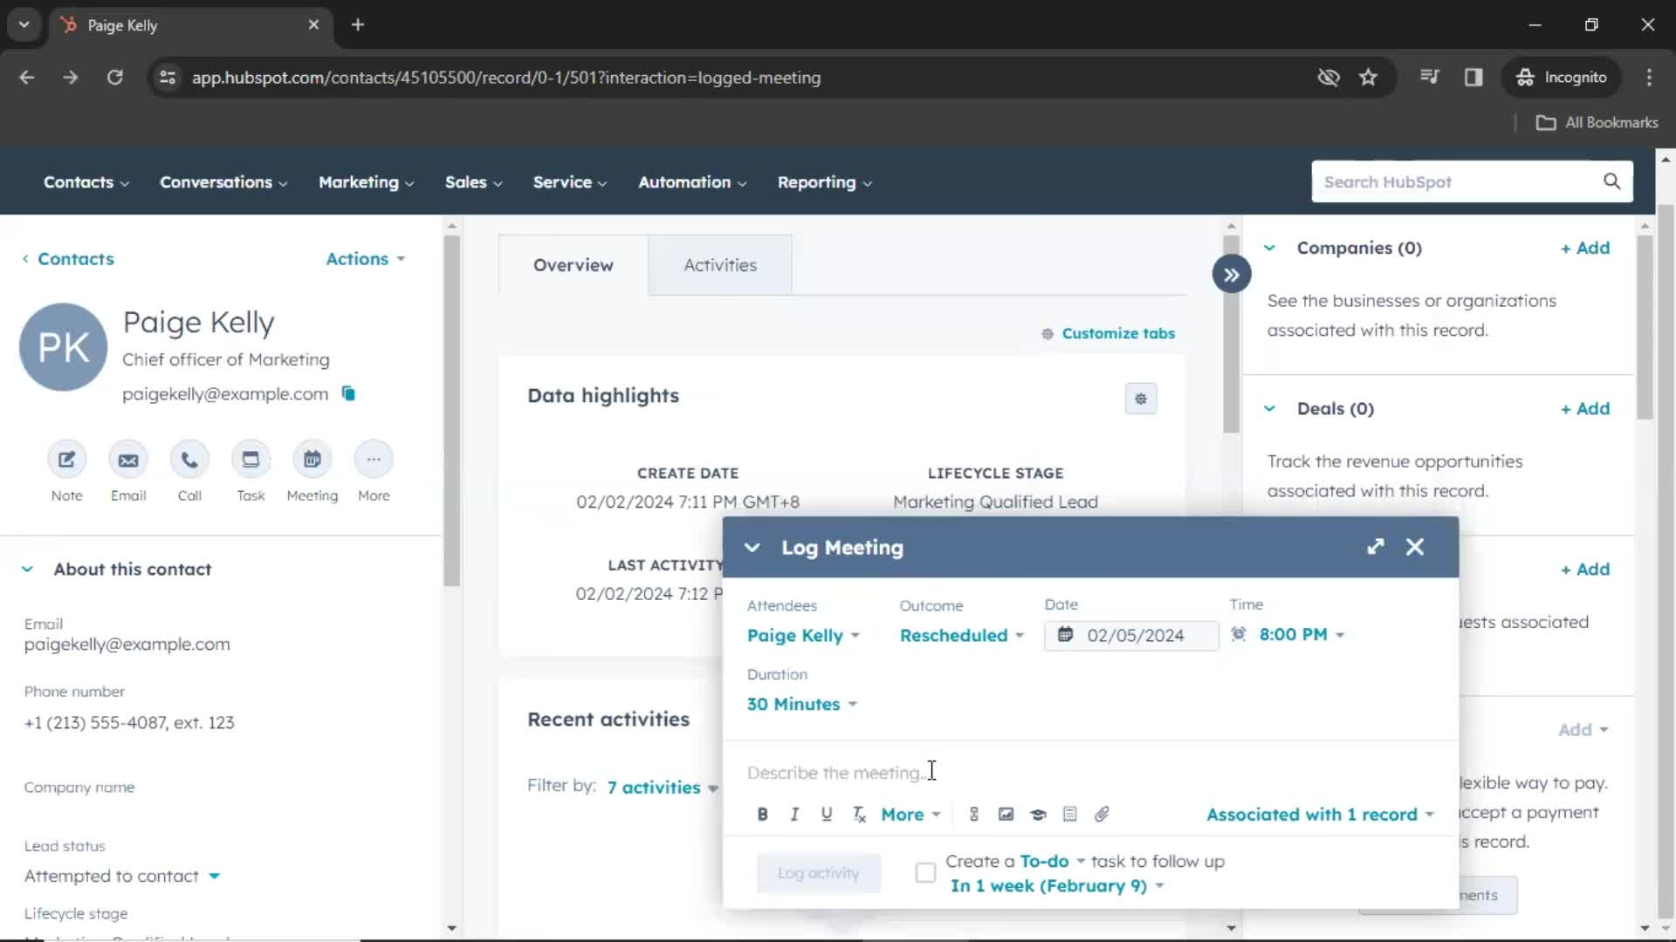Attach a file with paperclip icon

tap(1102, 815)
